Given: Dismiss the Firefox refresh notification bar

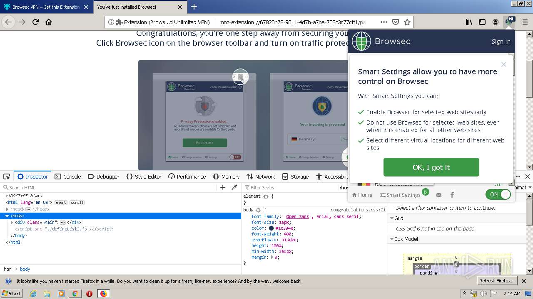Looking at the screenshot, I should (524, 281).
